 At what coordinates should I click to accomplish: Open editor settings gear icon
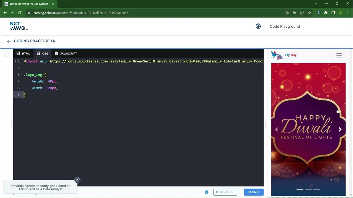coord(207,192)
